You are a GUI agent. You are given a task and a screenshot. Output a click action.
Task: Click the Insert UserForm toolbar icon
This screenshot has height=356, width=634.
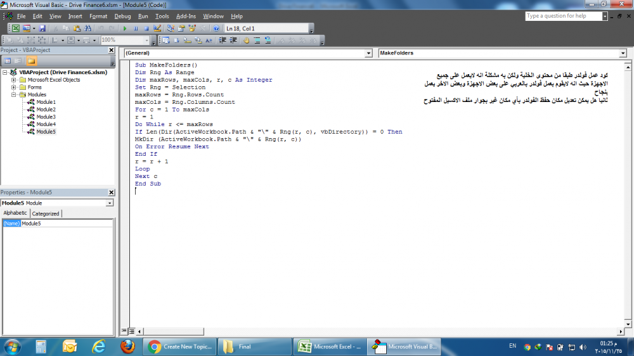click(26, 29)
